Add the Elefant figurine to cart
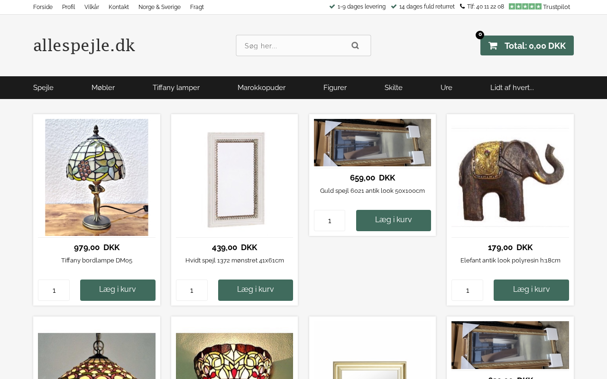Screen dimensions: 607x379 pos(531,290)
